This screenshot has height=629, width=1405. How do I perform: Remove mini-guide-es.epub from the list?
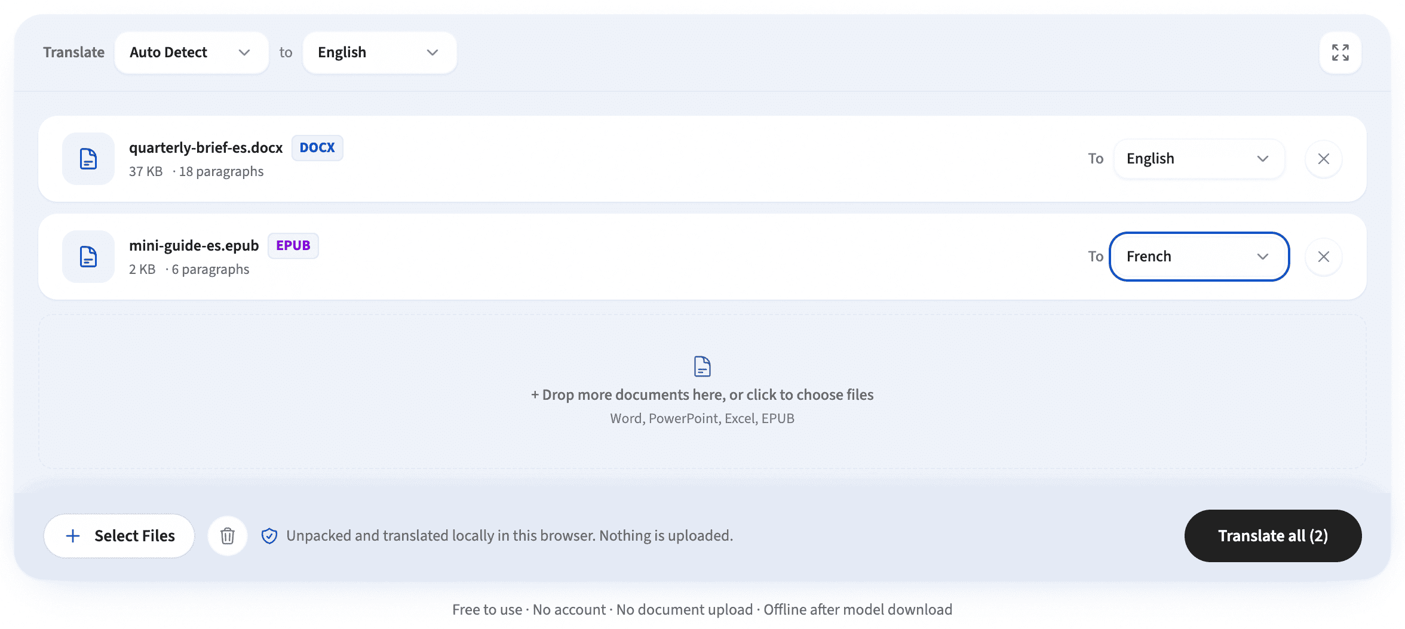click(x=1324, y=257)
